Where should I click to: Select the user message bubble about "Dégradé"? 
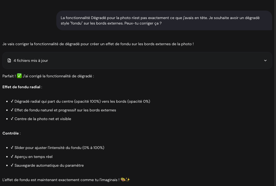click(164, 20)
